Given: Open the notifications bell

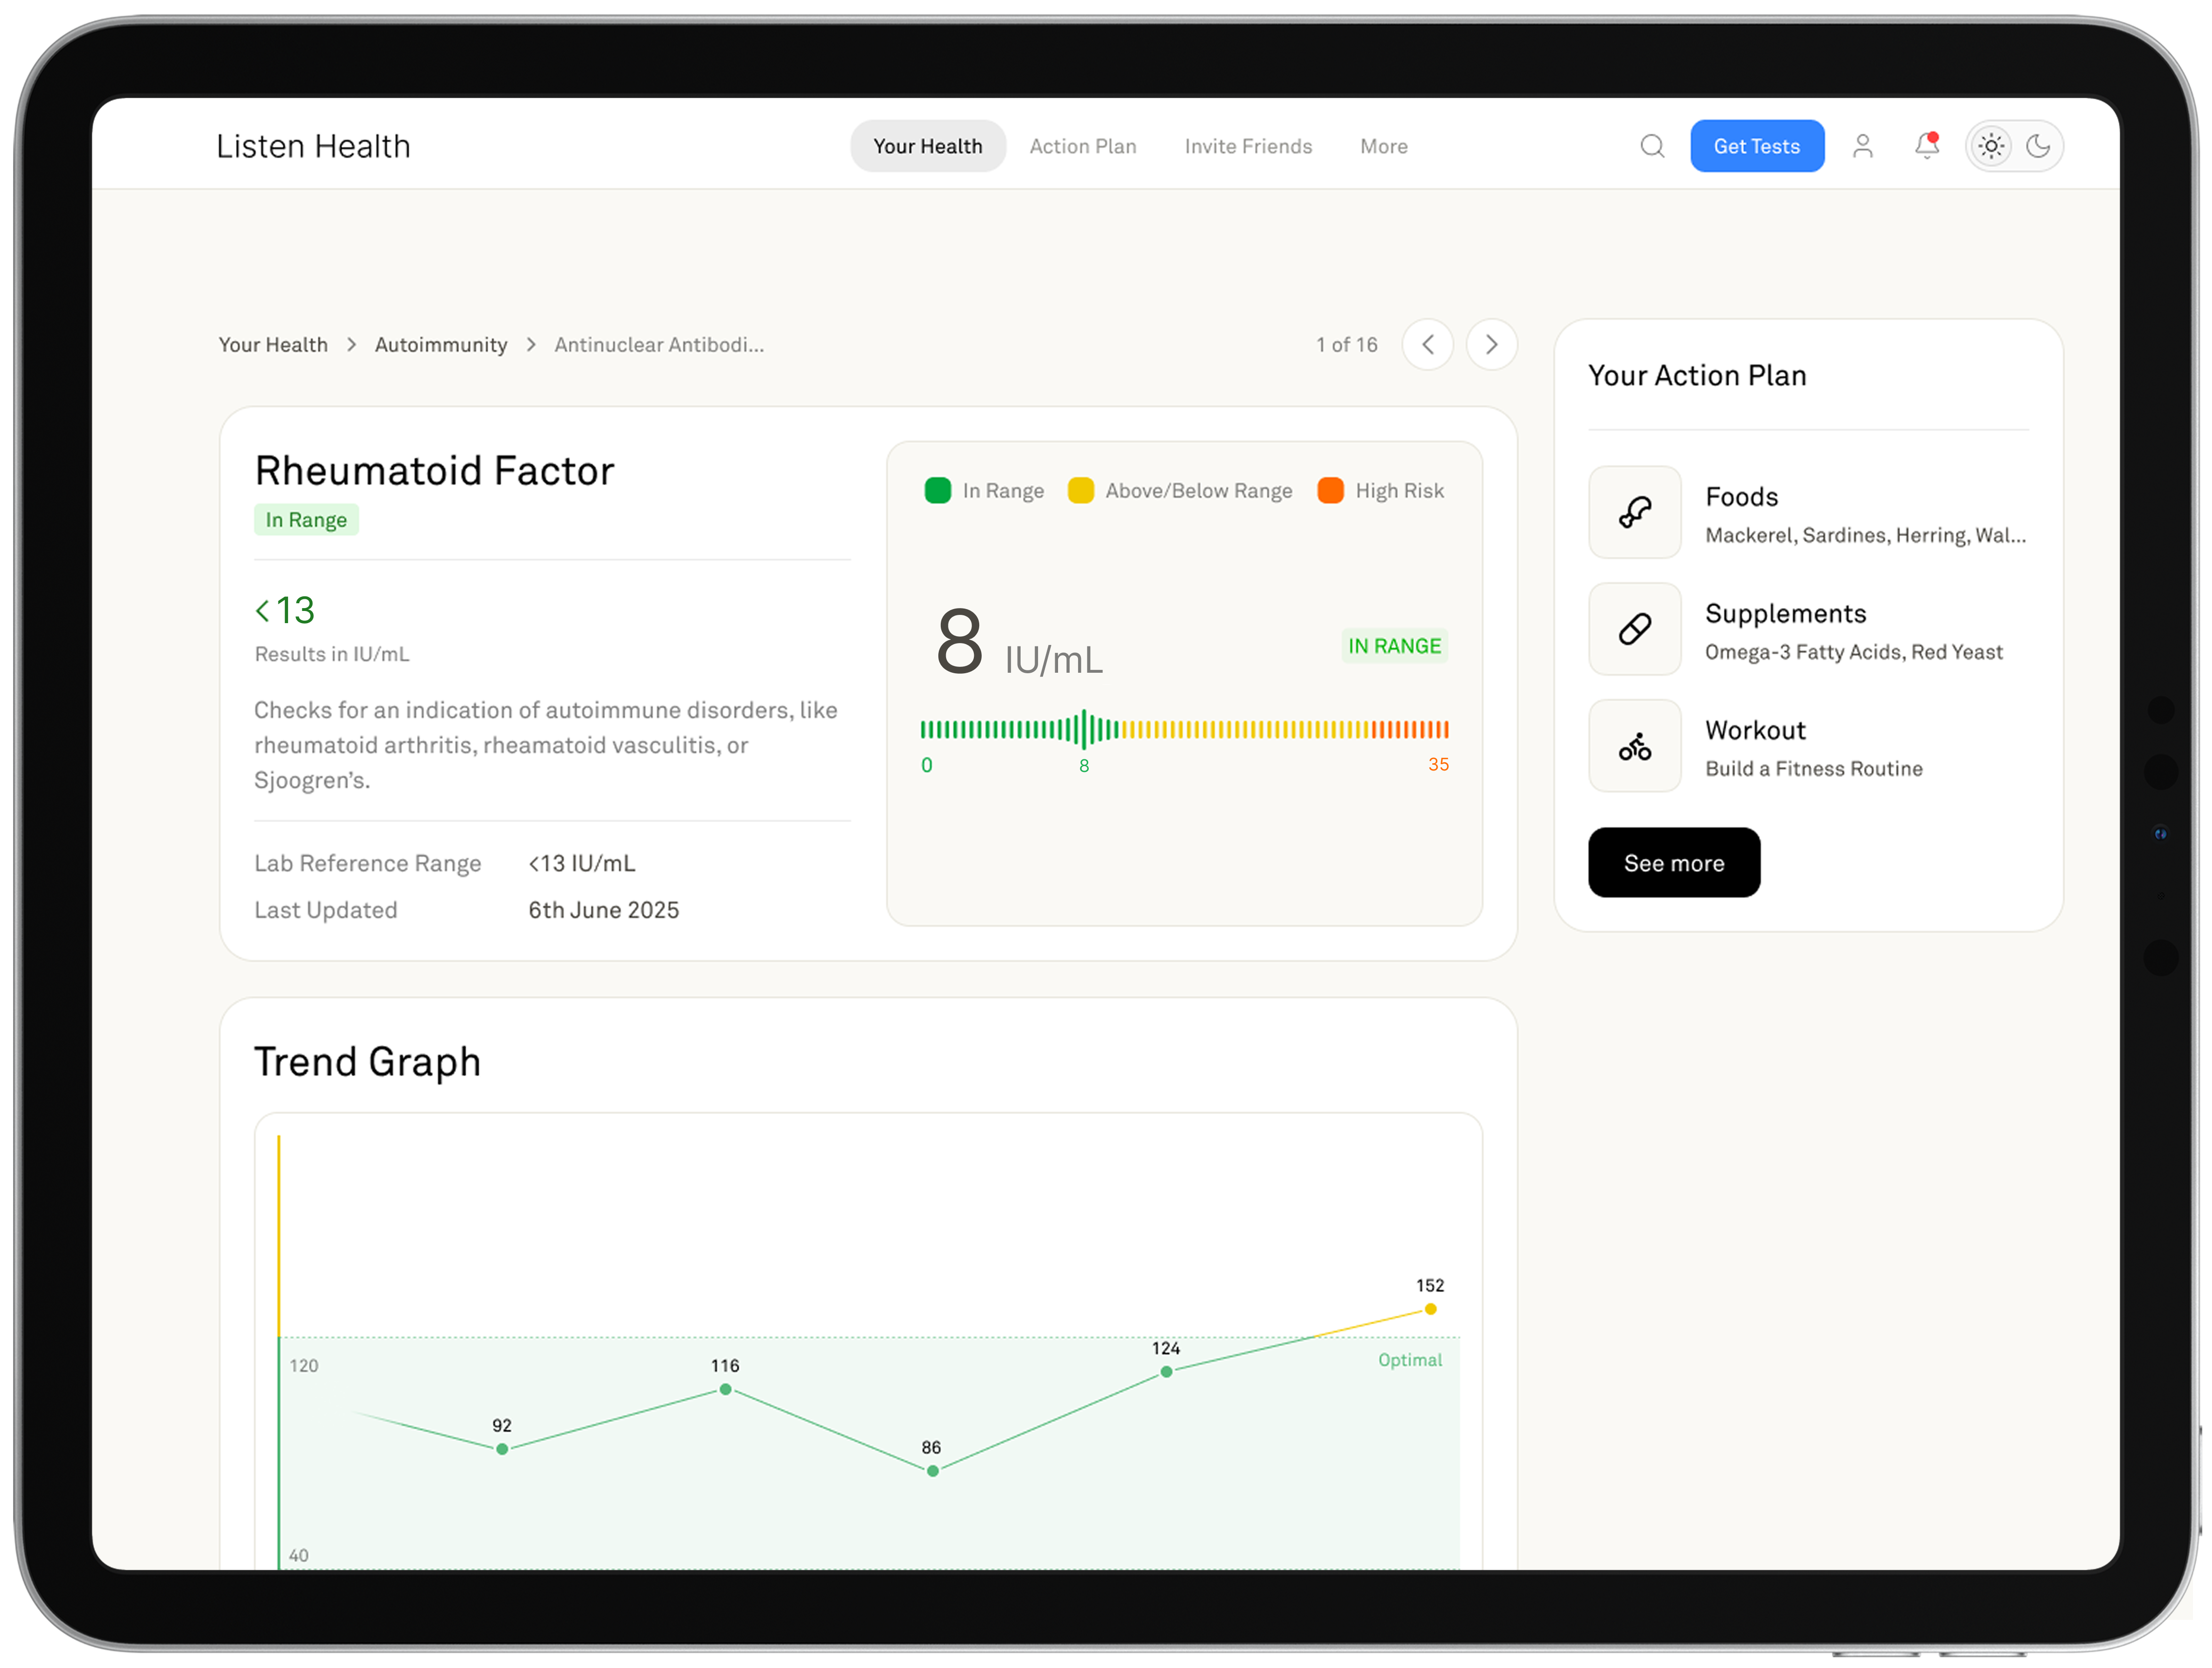Looking at the screenshot, I should pyautogui.click(x=1926, y=146).
